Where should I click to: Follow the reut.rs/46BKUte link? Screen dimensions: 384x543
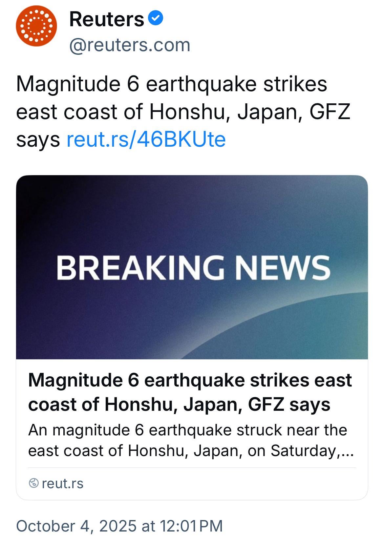(x=146, y=139)
